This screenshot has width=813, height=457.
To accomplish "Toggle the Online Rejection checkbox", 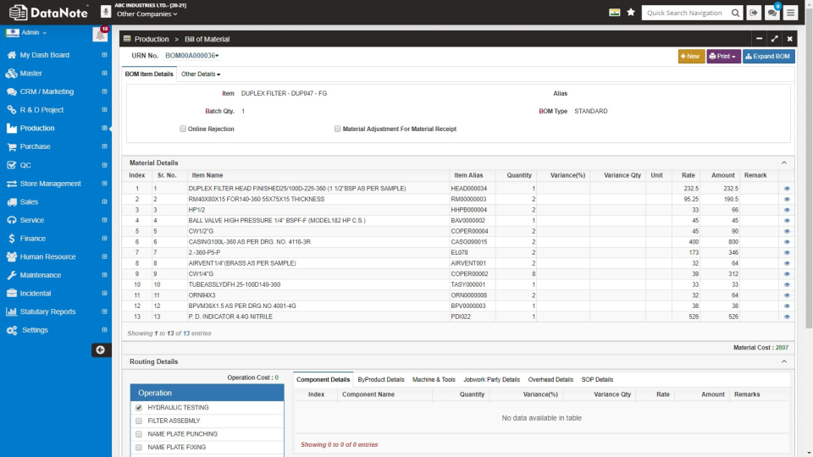I will pyautogui.click(x=183, y=129).
